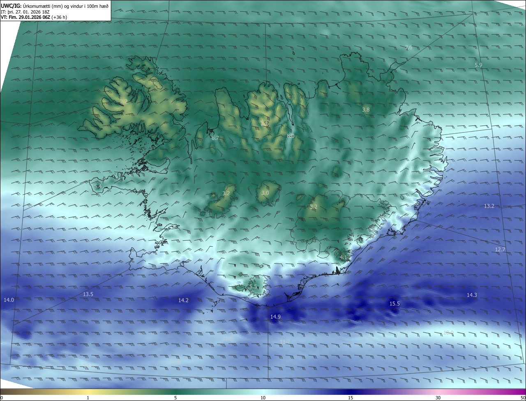Click the 4.1 value in the southeast
526x401 pixels.
[344, 257]
